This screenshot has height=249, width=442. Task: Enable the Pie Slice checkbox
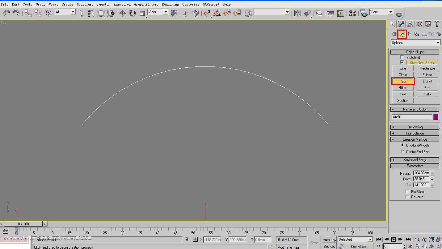point(407,191)
